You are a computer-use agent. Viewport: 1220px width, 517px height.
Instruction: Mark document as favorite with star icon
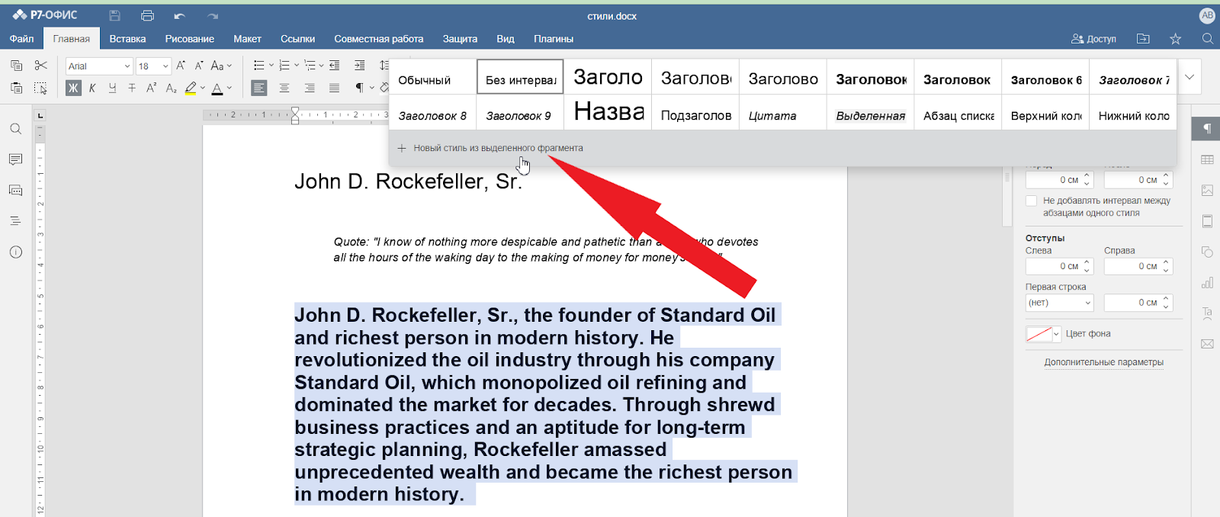tap(1175, 38)
